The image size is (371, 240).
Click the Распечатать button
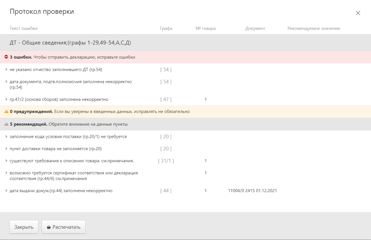click(x=64, y=227)
